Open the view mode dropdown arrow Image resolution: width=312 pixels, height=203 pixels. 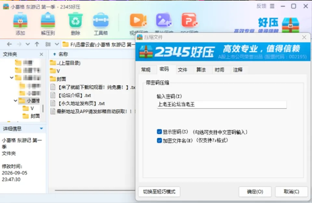click(x=57, y=44)
